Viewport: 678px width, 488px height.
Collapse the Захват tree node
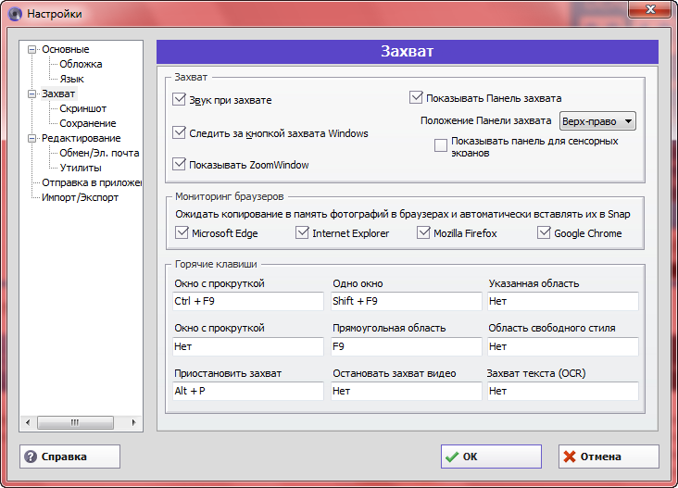pos(32,94)
